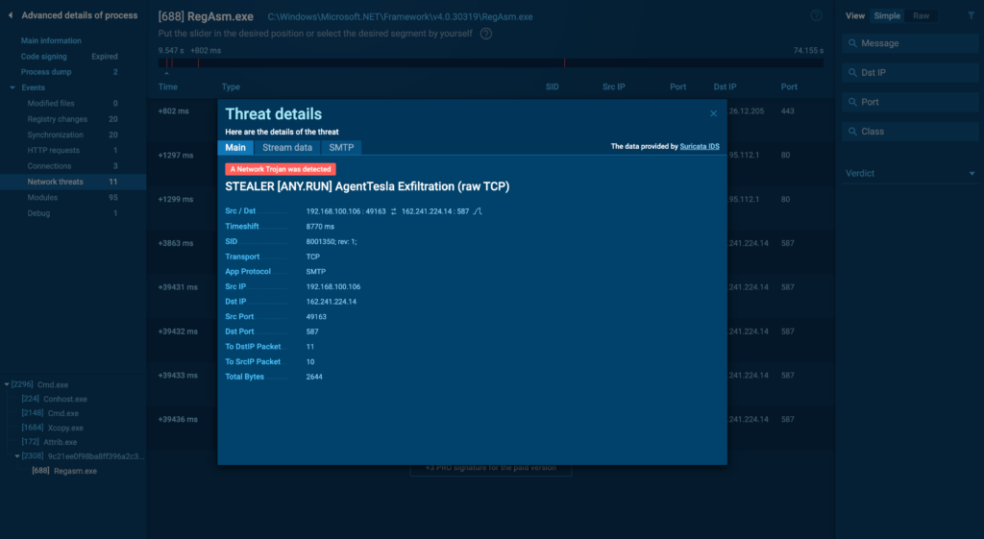Click the Message filter field

[910, 43]
